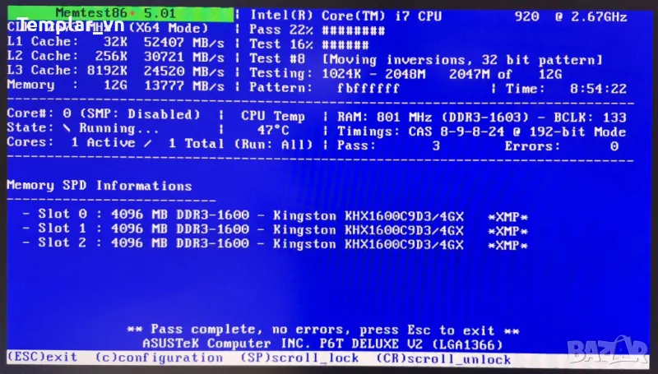Click the Errors count value
Image resolution: width=658 pixels, height=374 pixels.
coord(614,145)
